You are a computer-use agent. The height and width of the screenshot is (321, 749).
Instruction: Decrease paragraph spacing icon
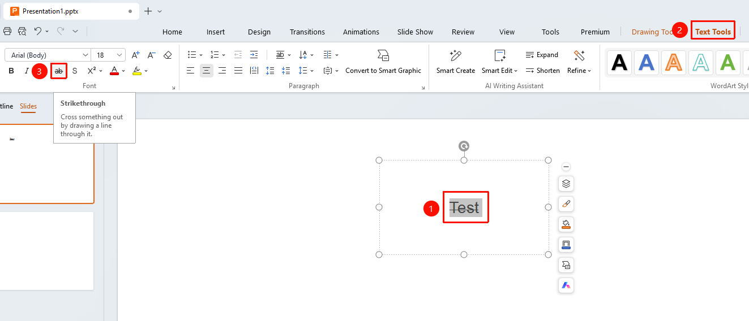tap(286, 71)
